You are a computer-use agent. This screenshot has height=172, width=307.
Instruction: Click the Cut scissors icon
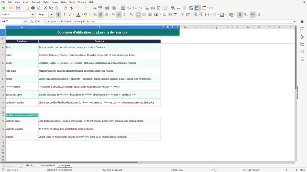coord(46,8)
